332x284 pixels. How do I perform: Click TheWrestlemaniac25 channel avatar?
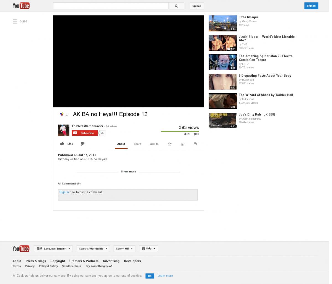(64, 130)
